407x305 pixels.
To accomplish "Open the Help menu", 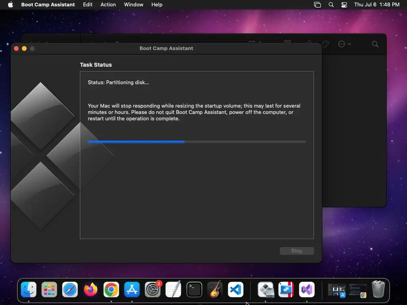I will tap(157, 5).
